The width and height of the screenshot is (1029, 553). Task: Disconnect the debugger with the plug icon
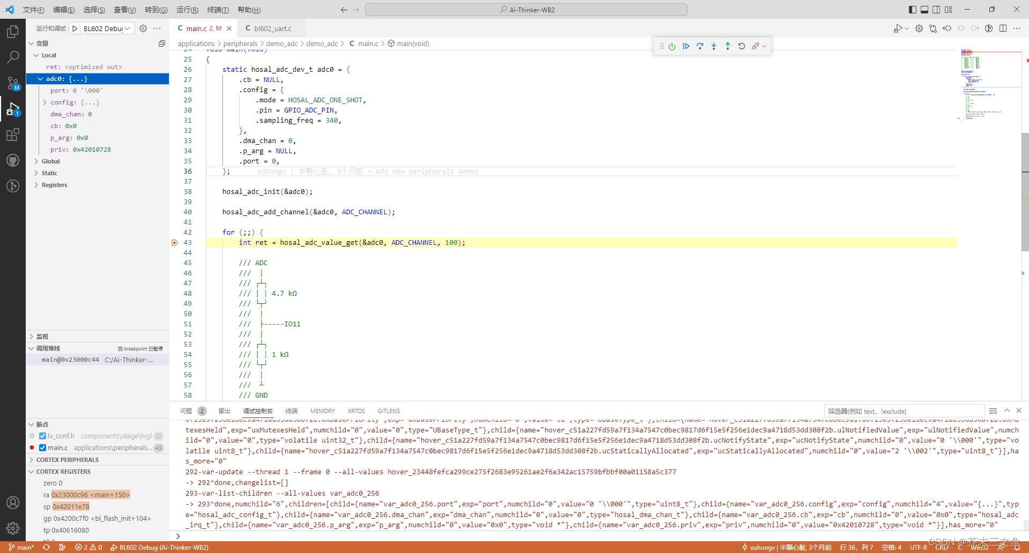tap(755, 46)
